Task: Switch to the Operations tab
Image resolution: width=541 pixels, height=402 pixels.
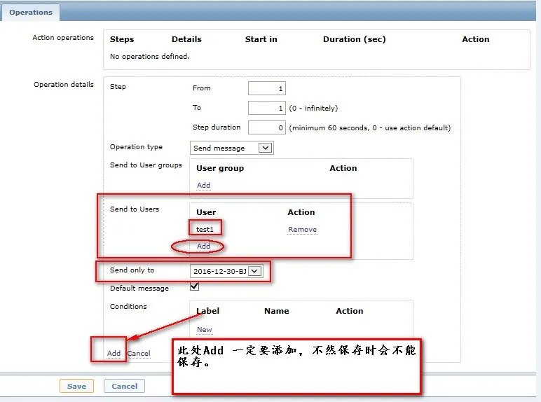Action: point(31,13)
